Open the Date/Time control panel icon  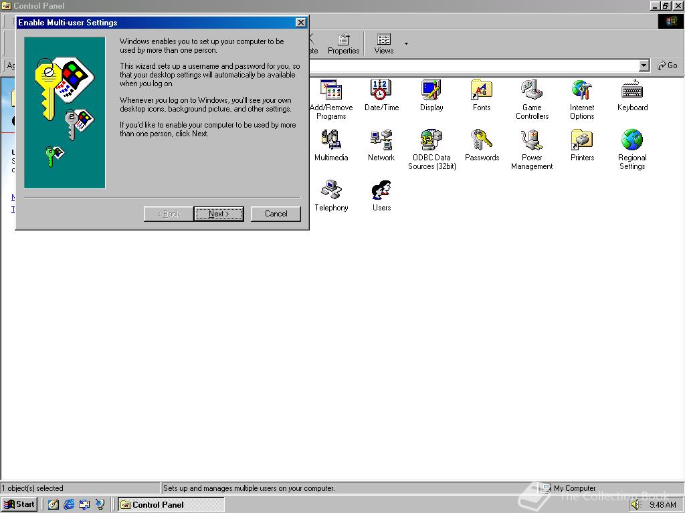click(x=381, y=95)
